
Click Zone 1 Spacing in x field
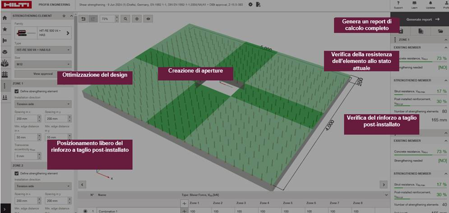point(26,118)
